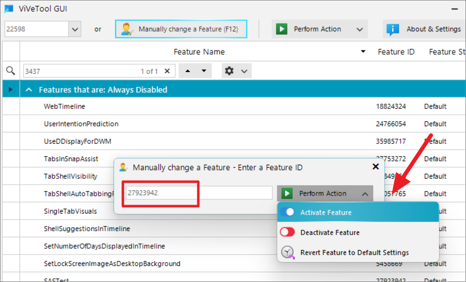Collapse the Always Disabled features group
The width and height of the screenshot is (466, 282).
pos(29,90)
